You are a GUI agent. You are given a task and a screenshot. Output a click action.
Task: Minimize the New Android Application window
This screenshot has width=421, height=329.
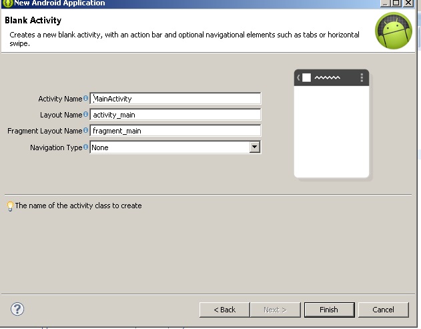385,3
